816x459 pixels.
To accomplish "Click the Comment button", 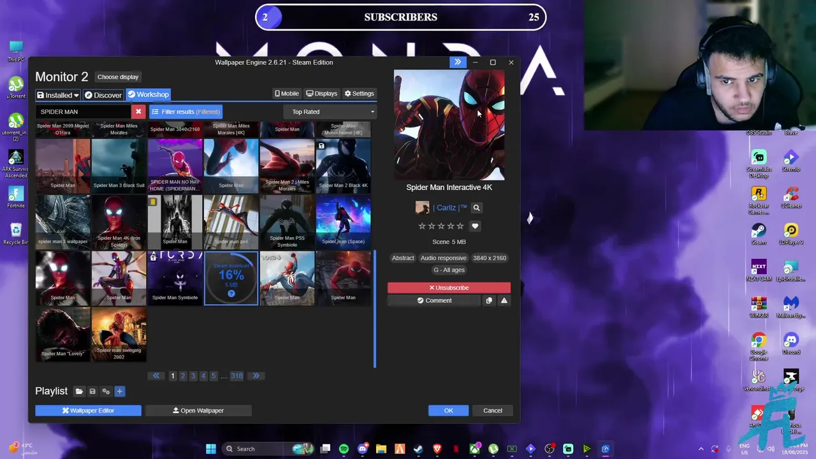I will tap(434, 301).
